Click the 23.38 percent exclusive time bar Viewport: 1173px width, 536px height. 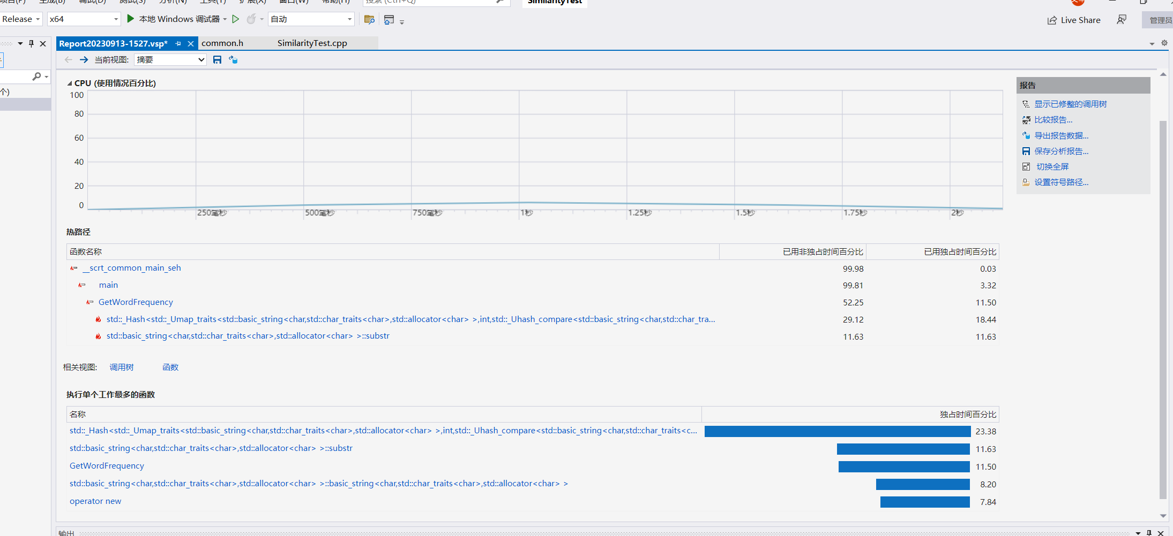pyautogui.click(x=838, y=431)
